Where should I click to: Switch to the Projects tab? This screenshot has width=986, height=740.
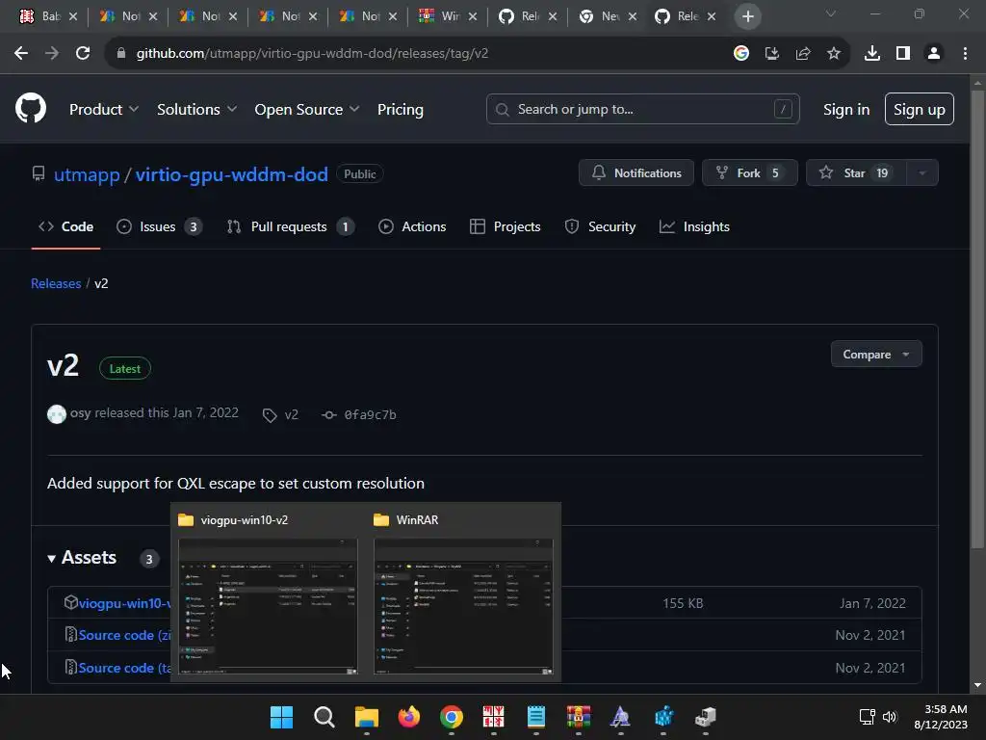505,226
